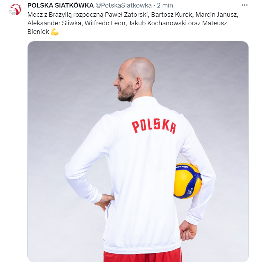Click the player's head in the photo
257x264 pixels.
click(x=134, y=79)
